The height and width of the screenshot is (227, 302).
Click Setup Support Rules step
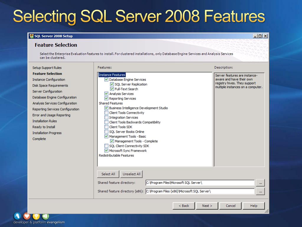pos(47,68)
